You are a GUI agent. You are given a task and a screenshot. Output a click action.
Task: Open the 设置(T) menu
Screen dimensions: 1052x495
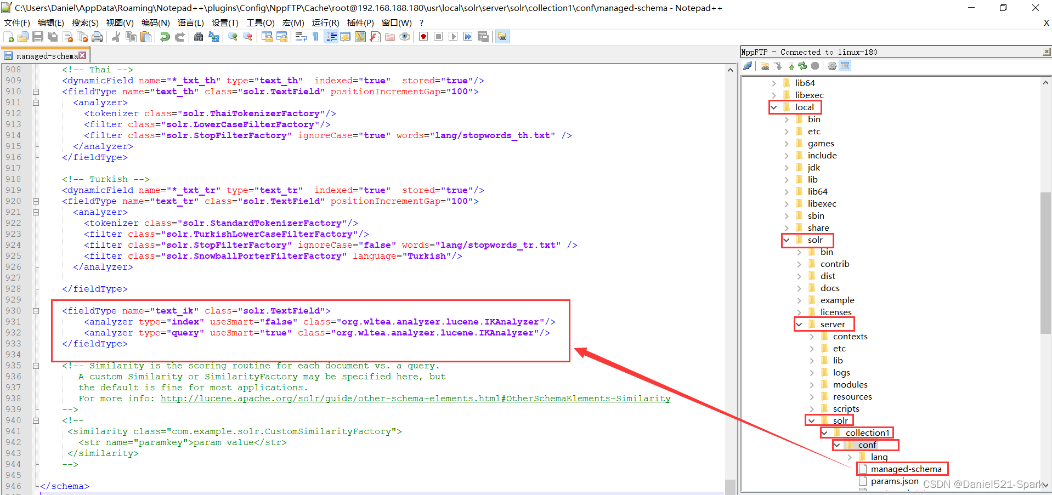tap(225, 22)
